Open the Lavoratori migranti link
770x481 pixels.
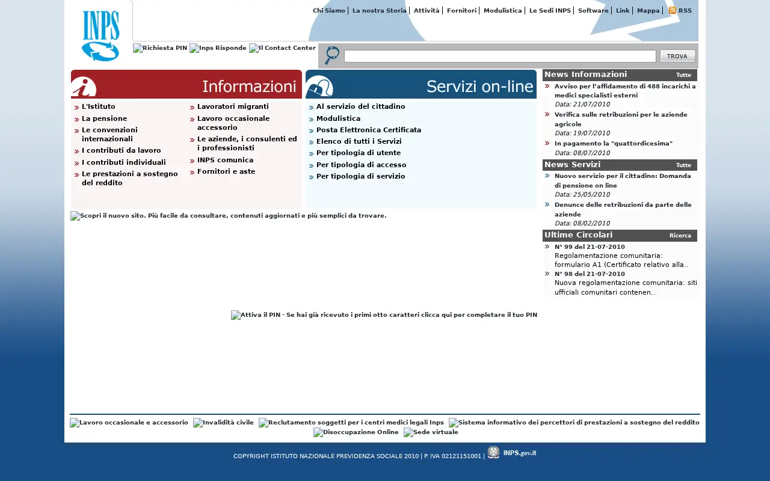coord(233,106)
